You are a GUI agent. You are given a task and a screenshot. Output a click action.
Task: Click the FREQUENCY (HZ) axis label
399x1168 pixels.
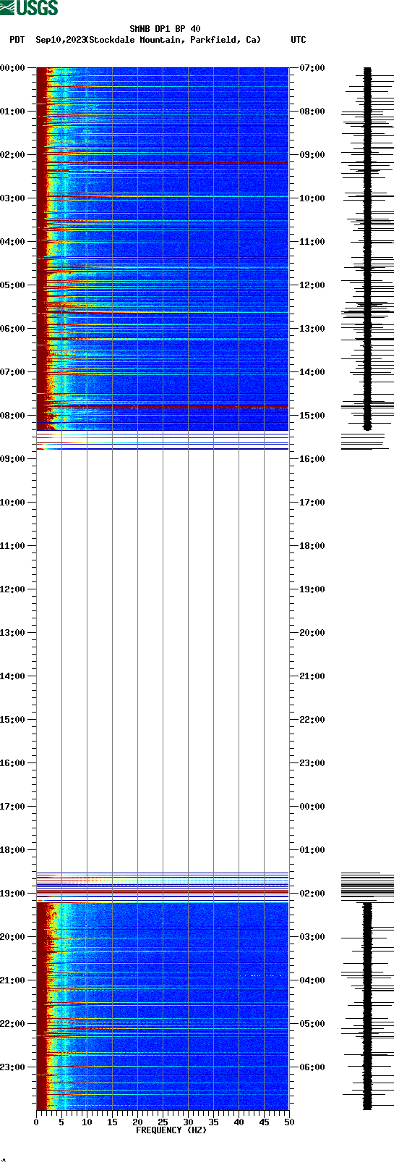click(171, 1130)
